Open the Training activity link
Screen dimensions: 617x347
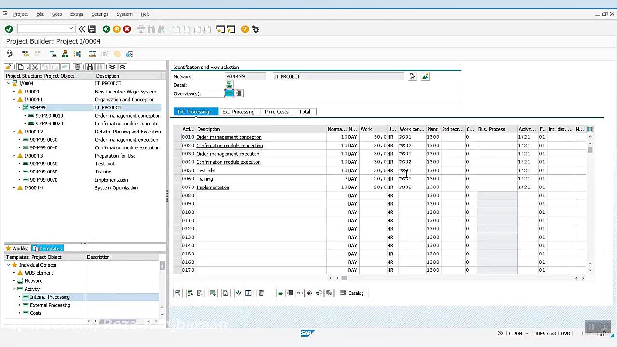point(204,179)
